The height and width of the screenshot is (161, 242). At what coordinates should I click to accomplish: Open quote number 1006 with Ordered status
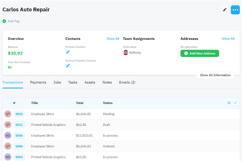[x=19, y=146]
